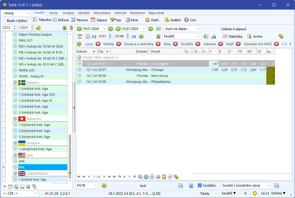Screen dimensions: 295x198
Task: Open the start date 10.01.2024 dropdown
Action: pyautogui.click(x=105, y=29)
